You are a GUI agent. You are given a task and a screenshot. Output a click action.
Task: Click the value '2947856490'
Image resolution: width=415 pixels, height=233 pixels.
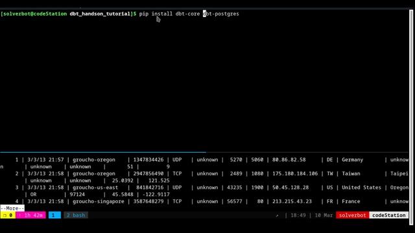[x=148, y=173]
